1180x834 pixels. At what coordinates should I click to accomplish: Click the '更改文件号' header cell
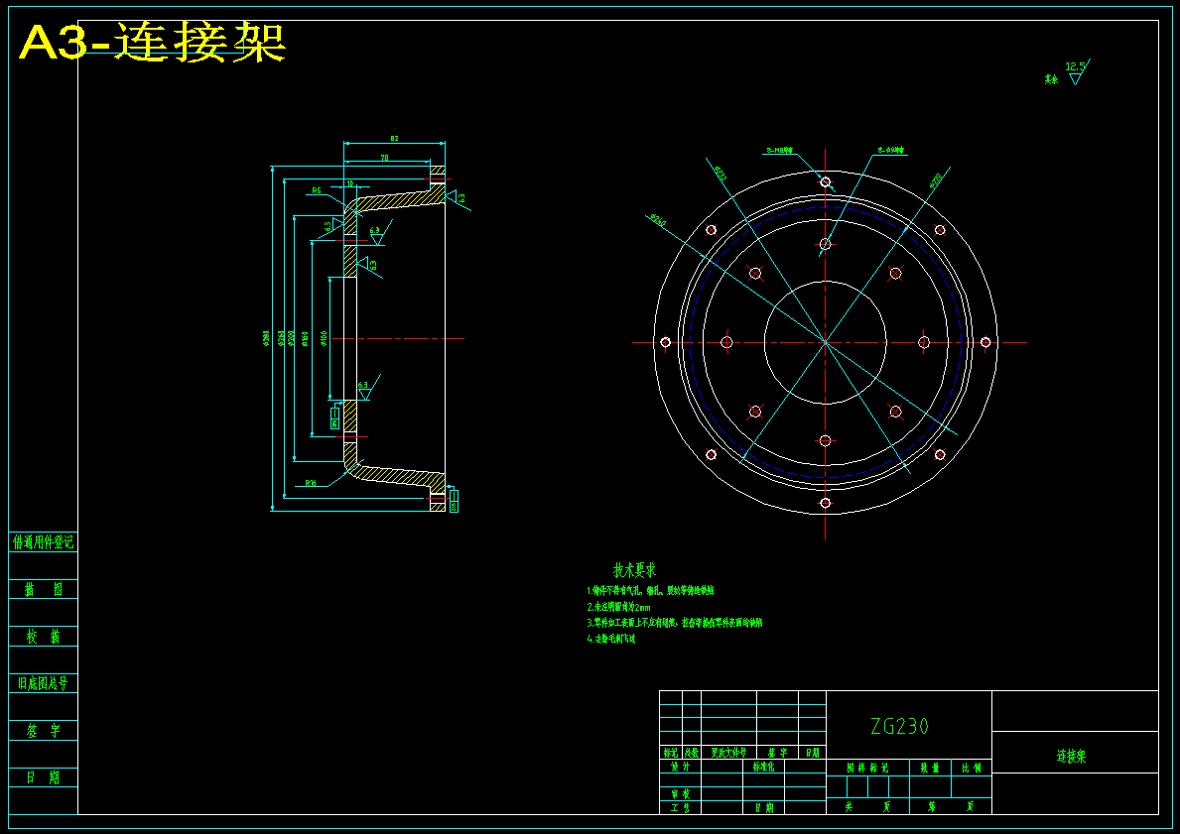tap(728, 752)
